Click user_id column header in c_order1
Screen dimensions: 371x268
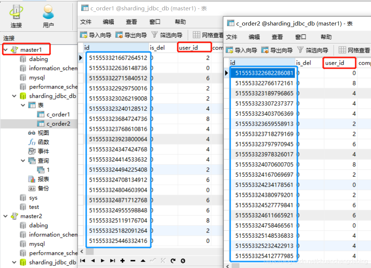[194, 48]
